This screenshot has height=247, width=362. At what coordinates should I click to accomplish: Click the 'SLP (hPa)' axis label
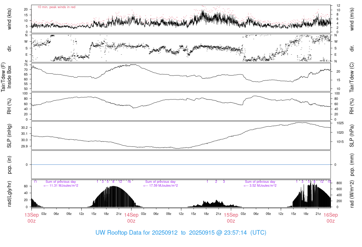[x=352, y=136]
